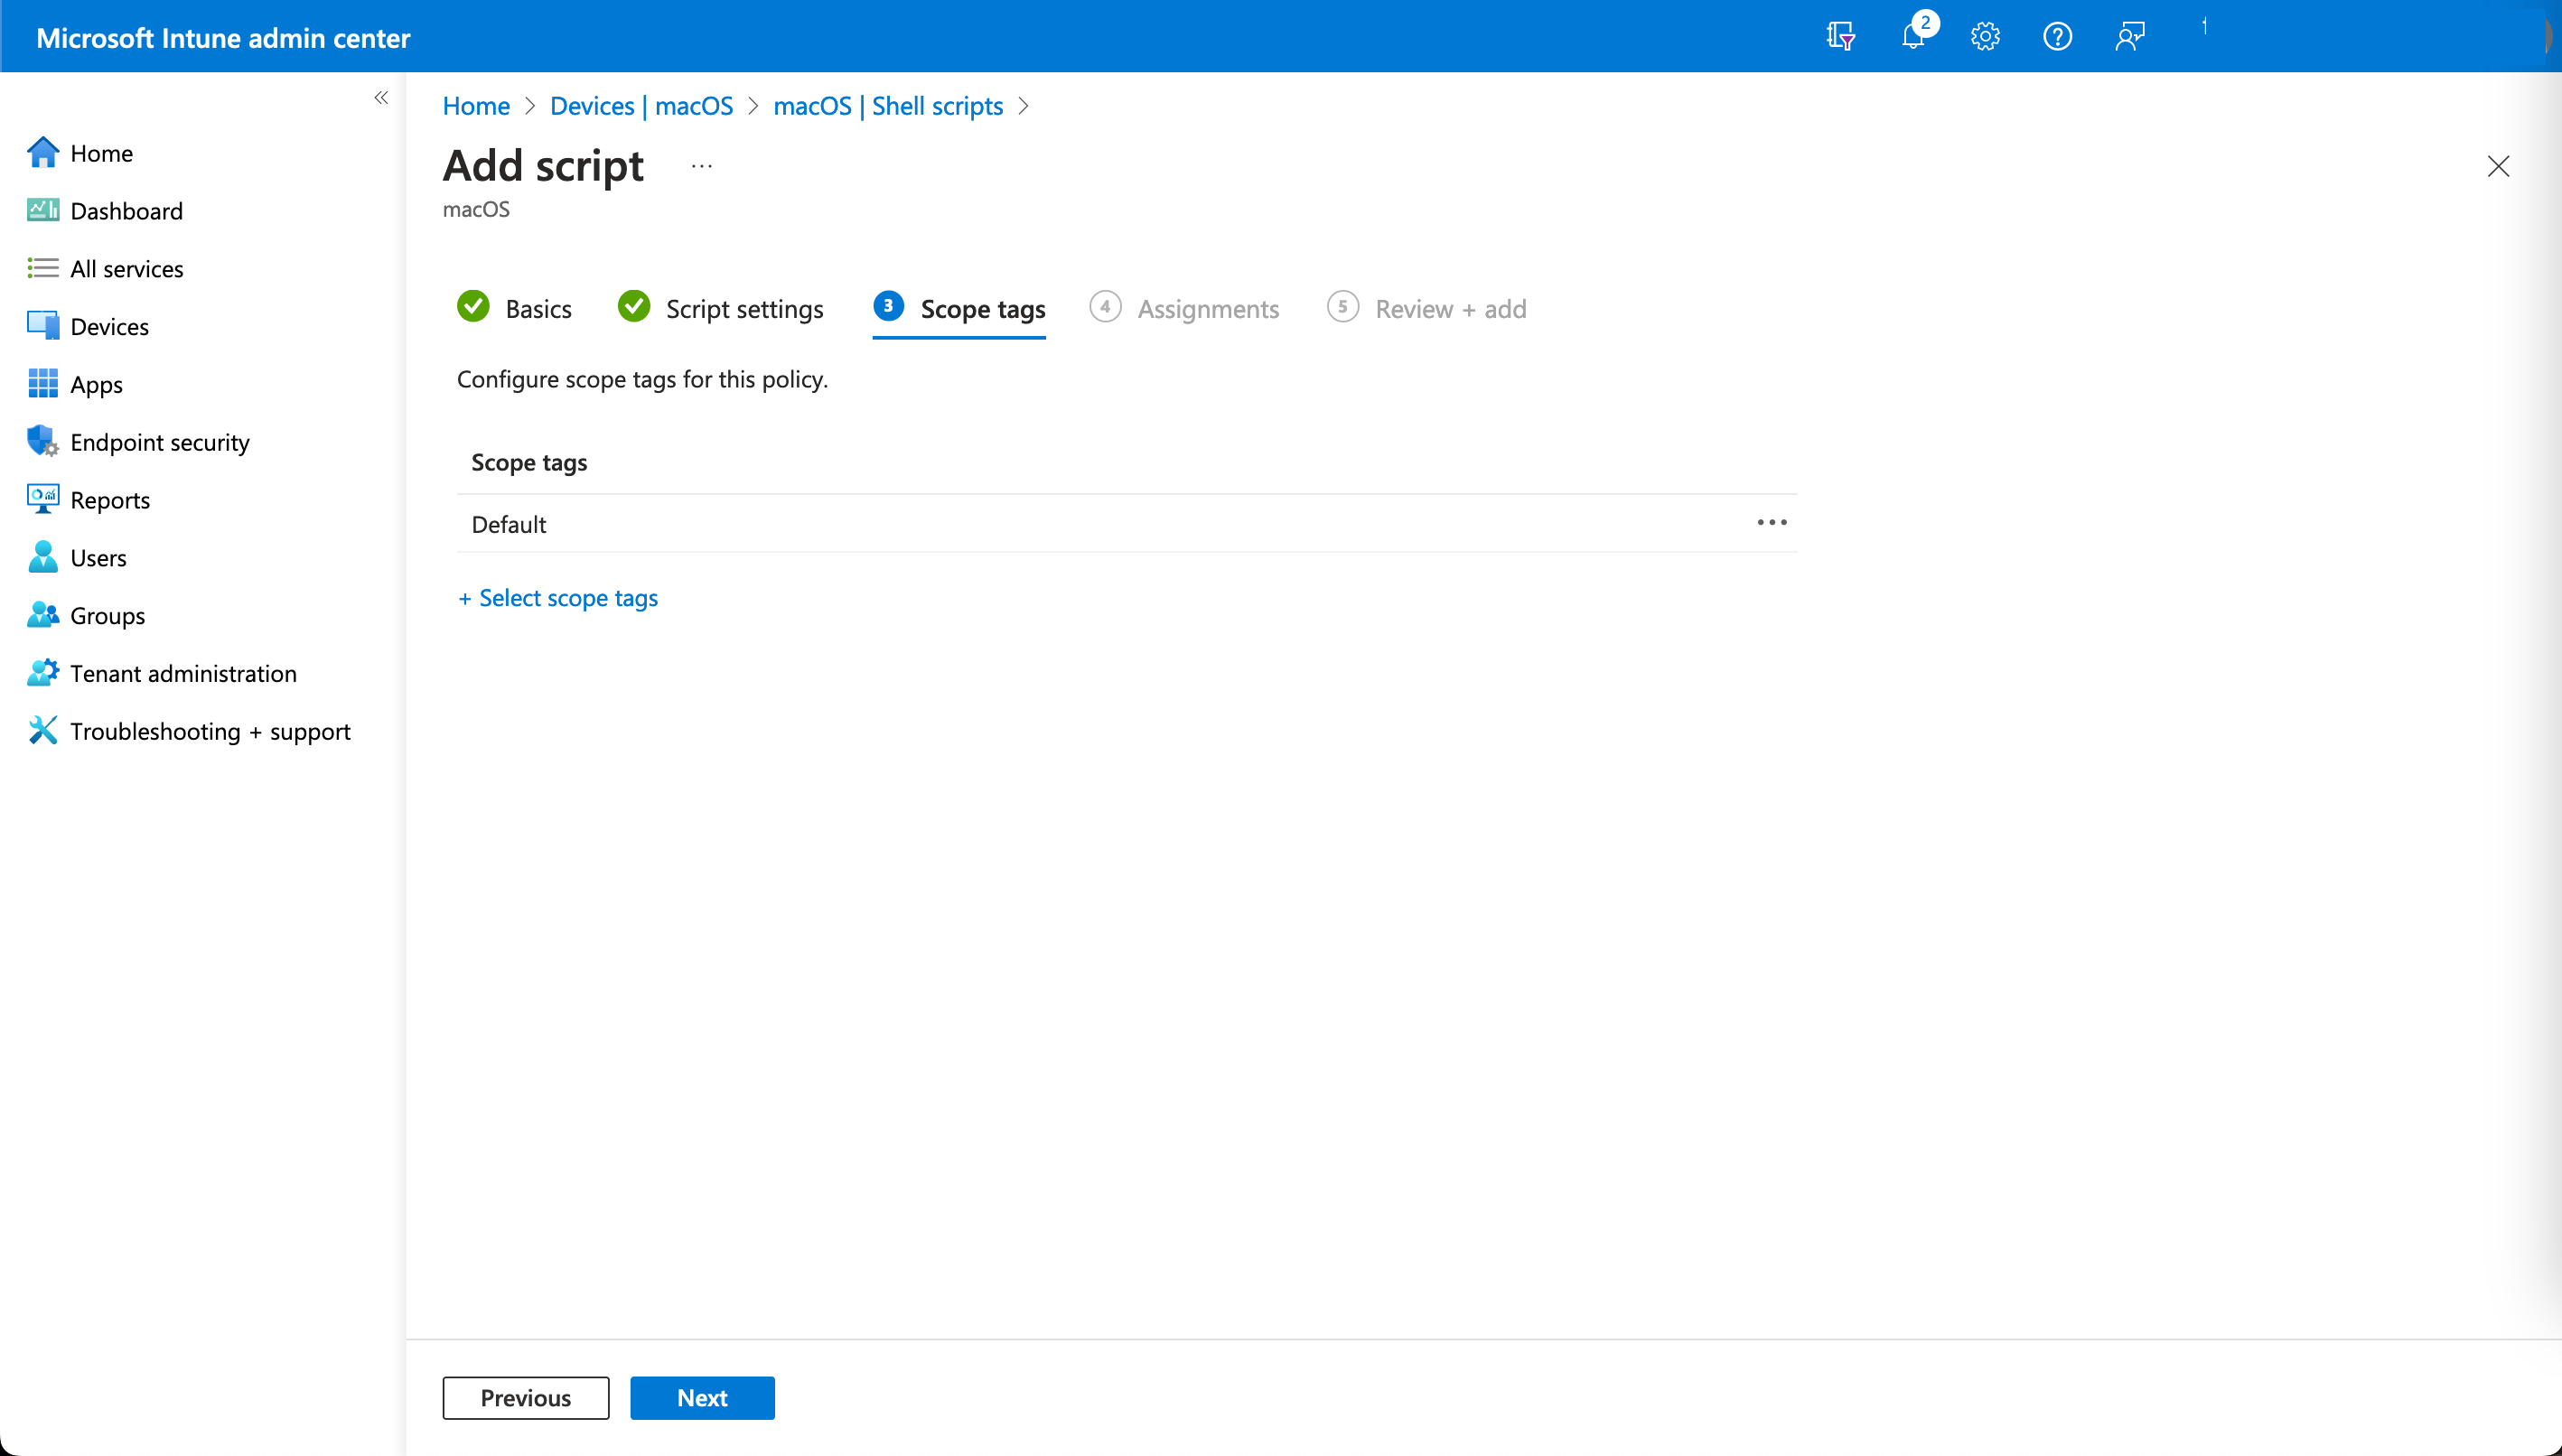Close the Add script pane
Image resolution: width=2562 pixels, height=1456 pixels.
pos(2497,166)
